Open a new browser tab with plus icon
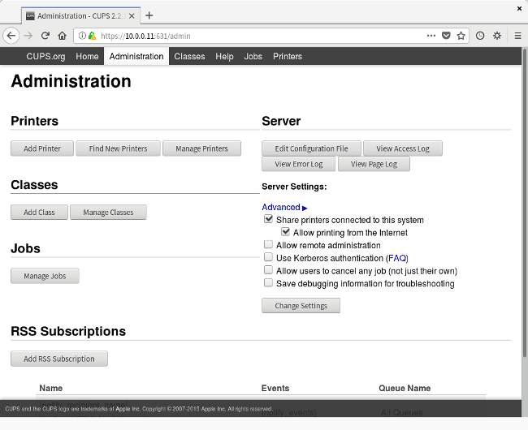Screen dimensions: 528x430 pos(149,15)
